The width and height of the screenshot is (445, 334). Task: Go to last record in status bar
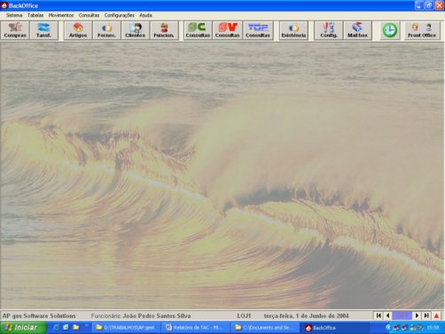tap(426, 315)
